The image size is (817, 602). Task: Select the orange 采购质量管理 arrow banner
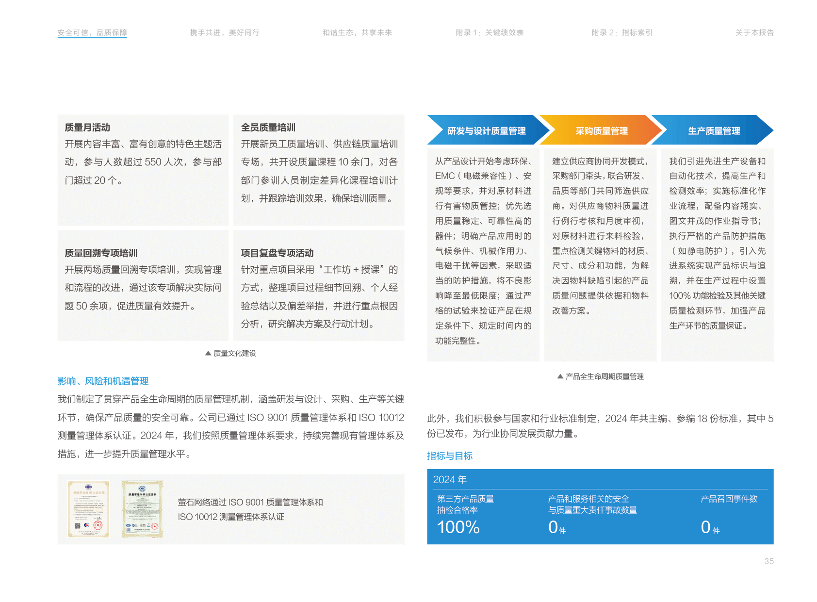click(601, 130)
